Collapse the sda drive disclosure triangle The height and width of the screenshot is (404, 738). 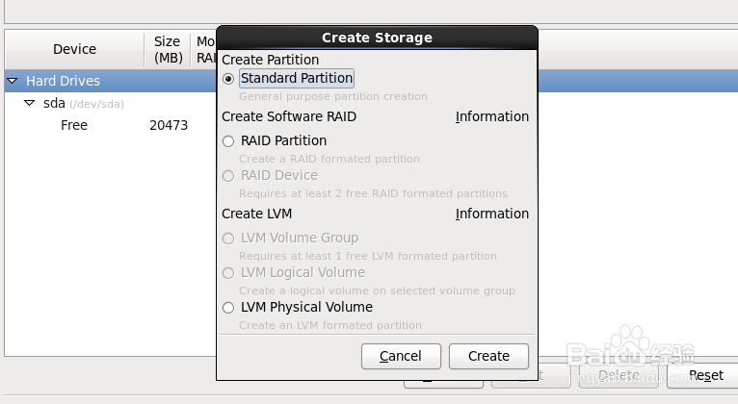(x=30, y=103)
